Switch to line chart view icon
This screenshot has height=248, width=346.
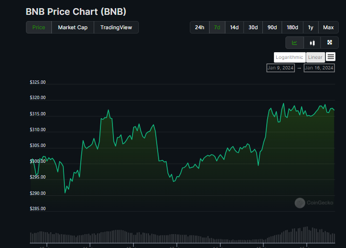pyautogui.click(x=295, y=43)
